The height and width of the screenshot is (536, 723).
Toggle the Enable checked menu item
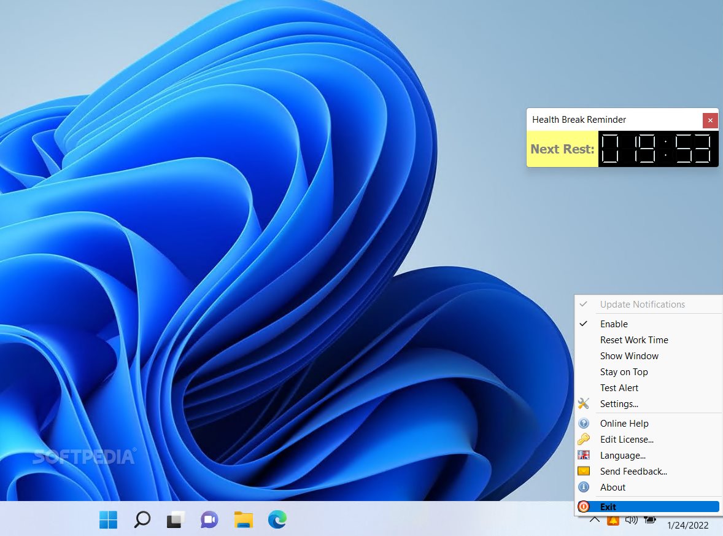pos(648,324)
